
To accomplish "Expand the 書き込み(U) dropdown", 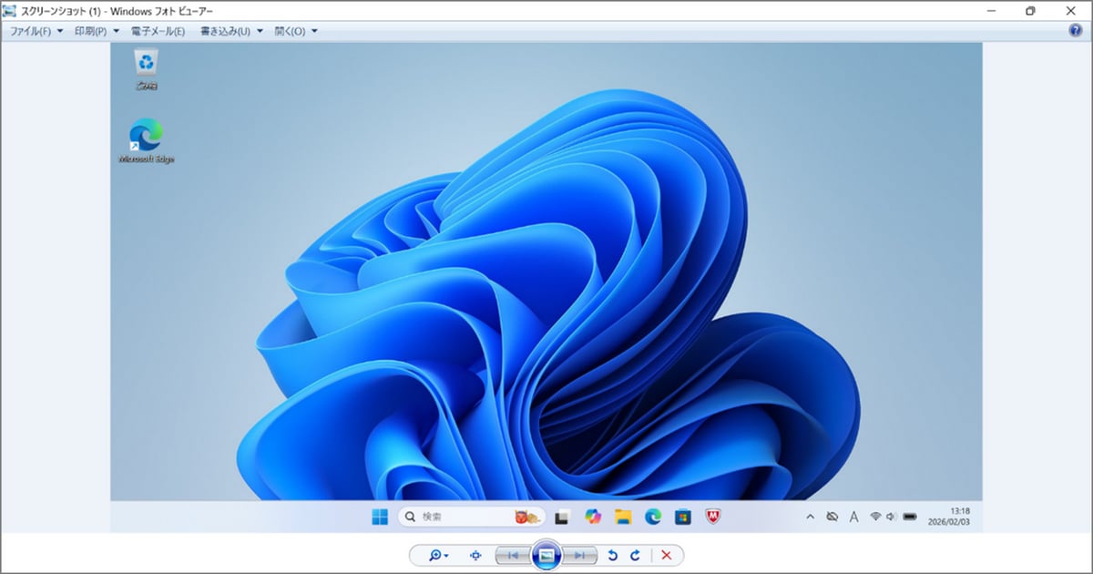I will click(230, 31).
